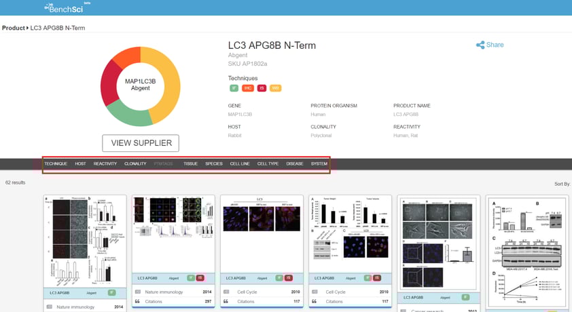Viewport: 572px width, 312px height.
Task: Click the IF badge on the Cancer research card
Action: 465,298
